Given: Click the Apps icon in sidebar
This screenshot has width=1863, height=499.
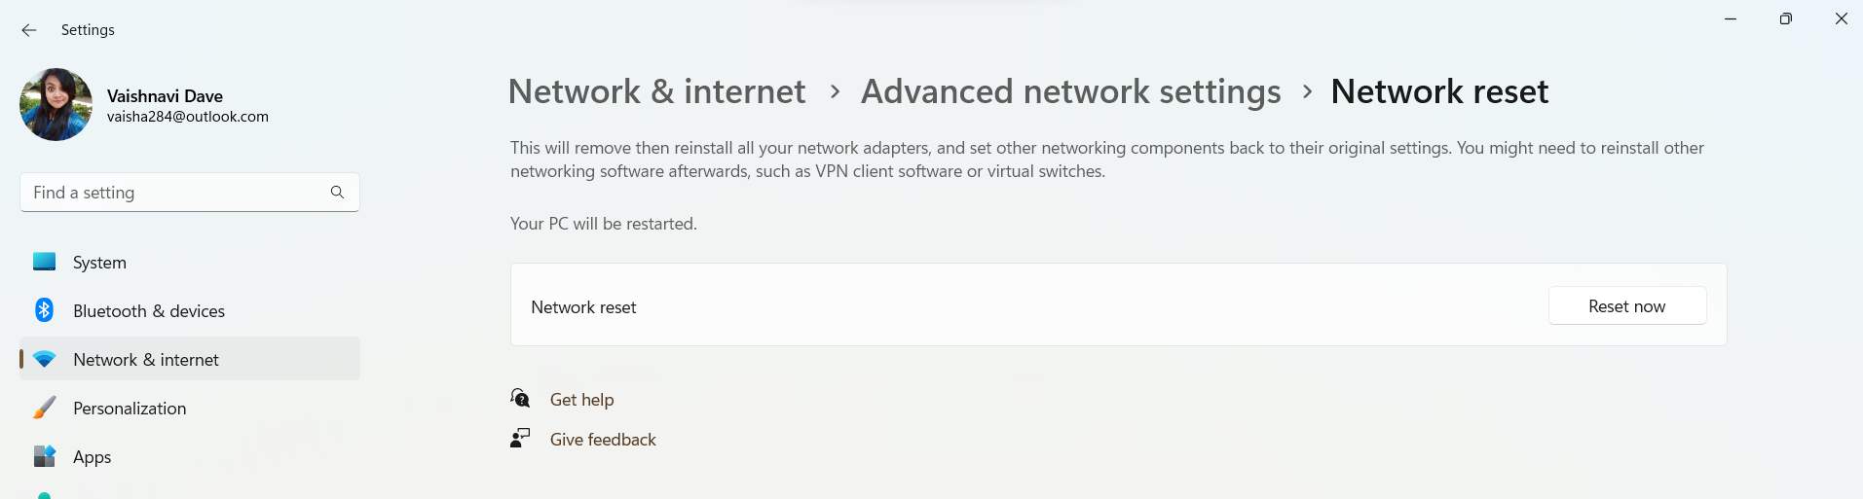Looking at the screenshot, I should tap(44, 456).
